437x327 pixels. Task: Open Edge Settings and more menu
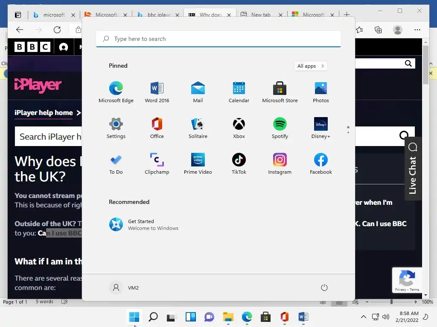click(417, 30)
